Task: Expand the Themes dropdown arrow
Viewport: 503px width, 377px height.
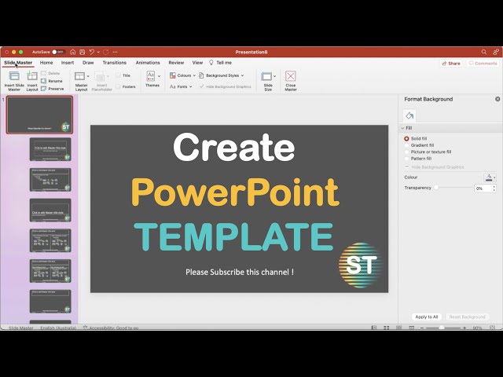Action: (x=159, y=76)
